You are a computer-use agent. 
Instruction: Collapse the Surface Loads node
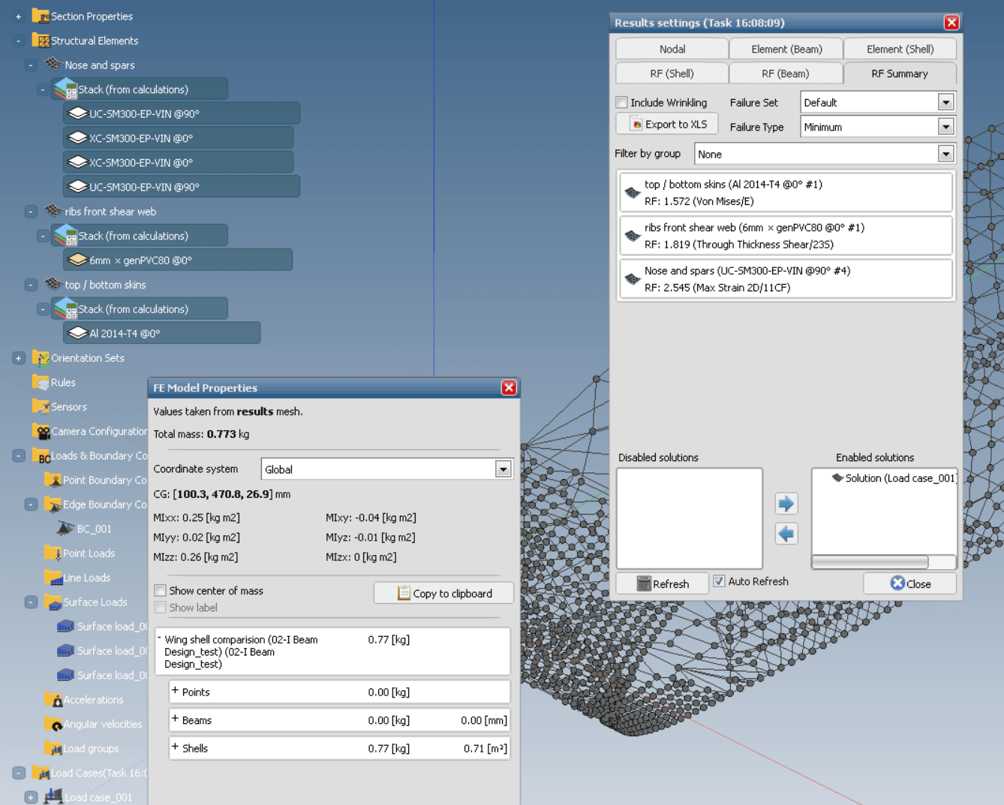coord(31,602)
